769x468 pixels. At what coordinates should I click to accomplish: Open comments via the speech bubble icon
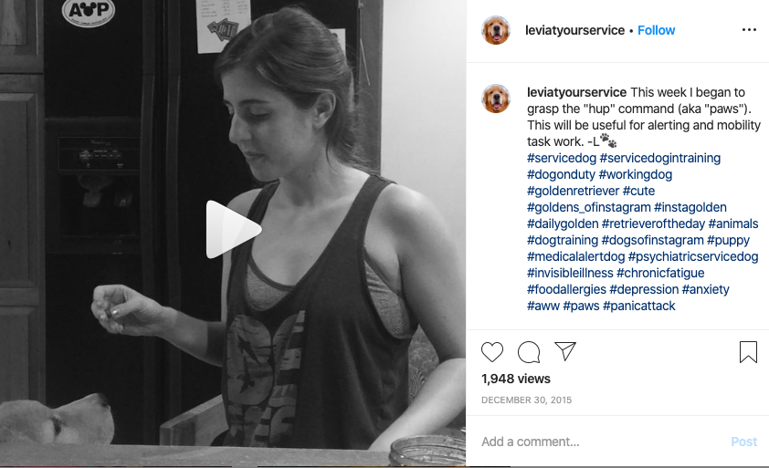click(529, 352)
